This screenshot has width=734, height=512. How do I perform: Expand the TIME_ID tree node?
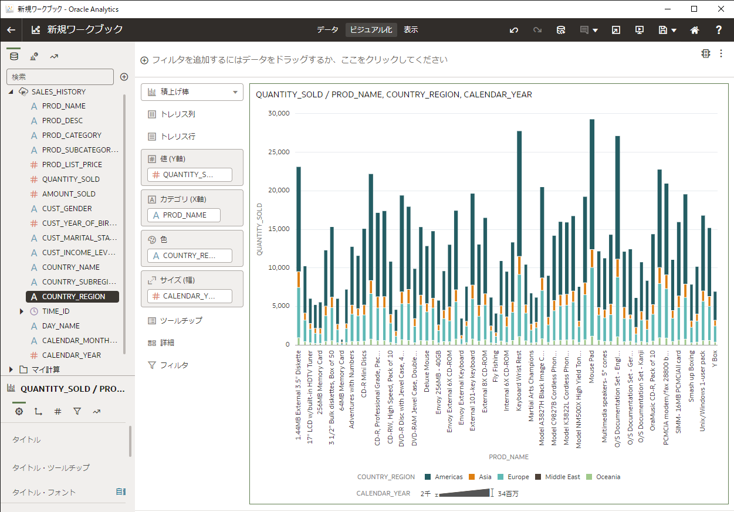click(x=22, y=311)
